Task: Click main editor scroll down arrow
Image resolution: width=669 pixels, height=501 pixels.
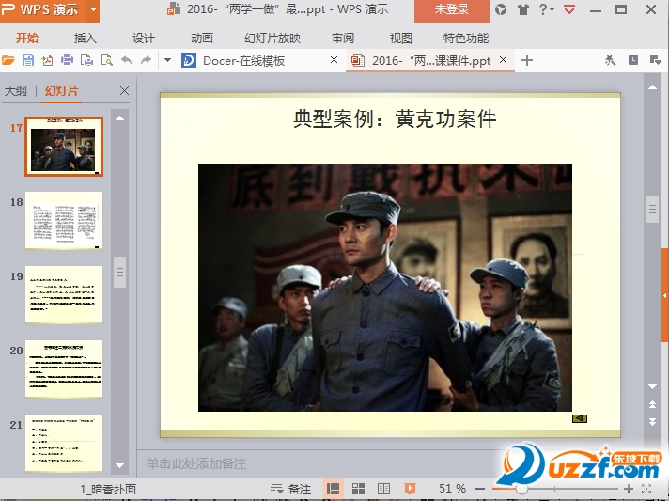Action: 652,386
